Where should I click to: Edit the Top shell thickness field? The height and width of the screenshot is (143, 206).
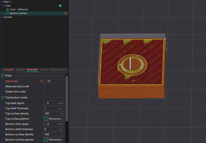53,108
